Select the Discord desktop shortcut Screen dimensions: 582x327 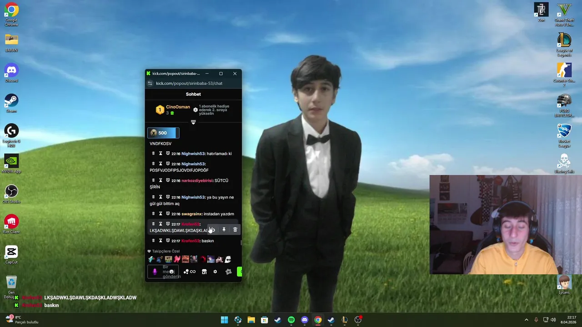point(11,74)
